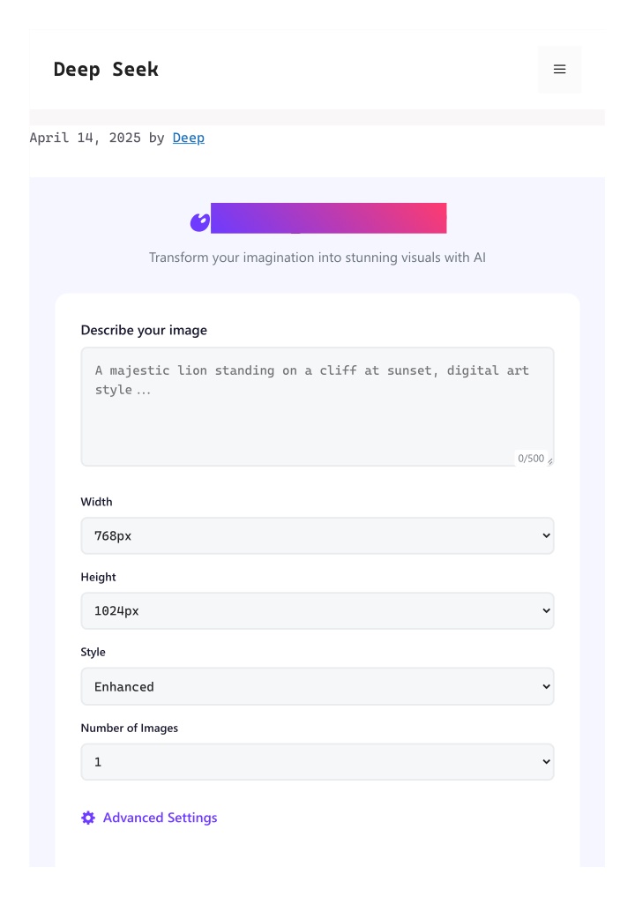Screen dimensions: 635x897
Task: Expand the Advanced Settings text link
Action: pyautogui.click(x=161, y=818)
